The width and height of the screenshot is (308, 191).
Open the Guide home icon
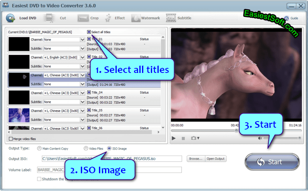coord(286,18)
